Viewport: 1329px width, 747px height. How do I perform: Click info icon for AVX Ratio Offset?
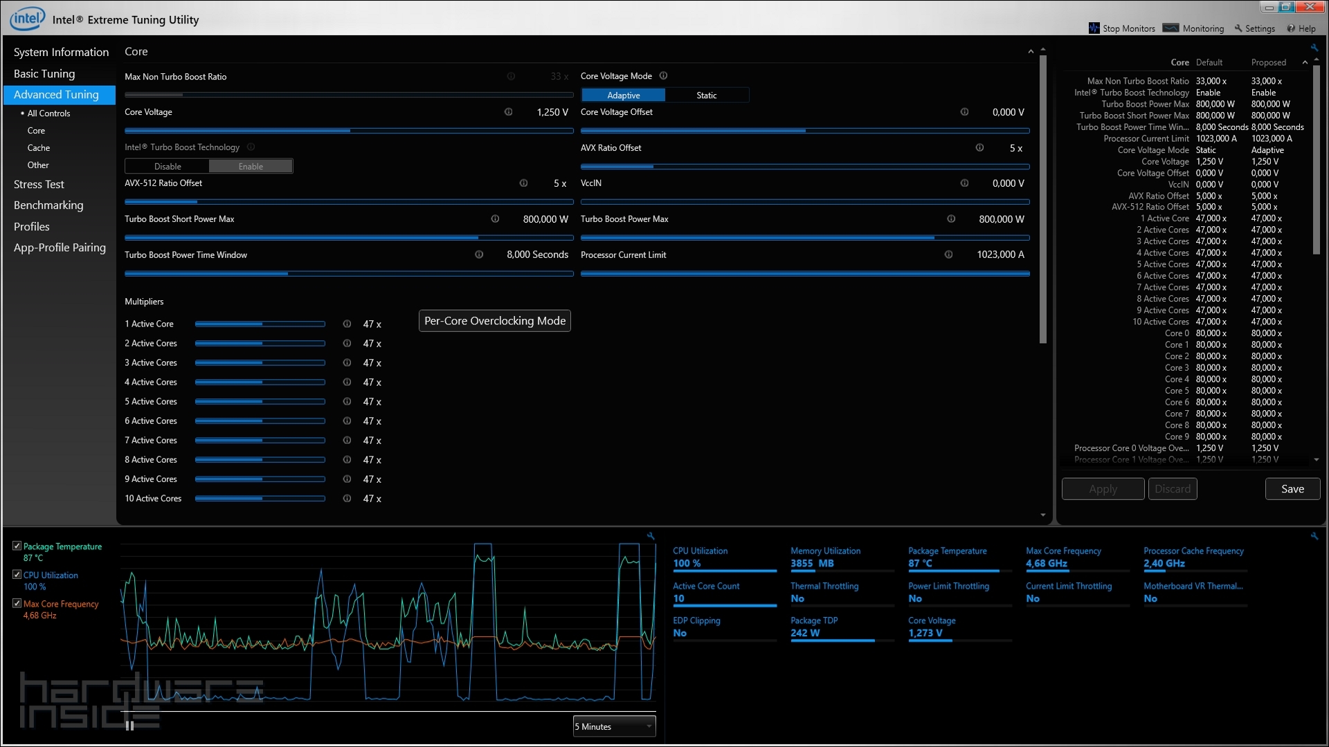pyautogui.click(x=979, y=147)
